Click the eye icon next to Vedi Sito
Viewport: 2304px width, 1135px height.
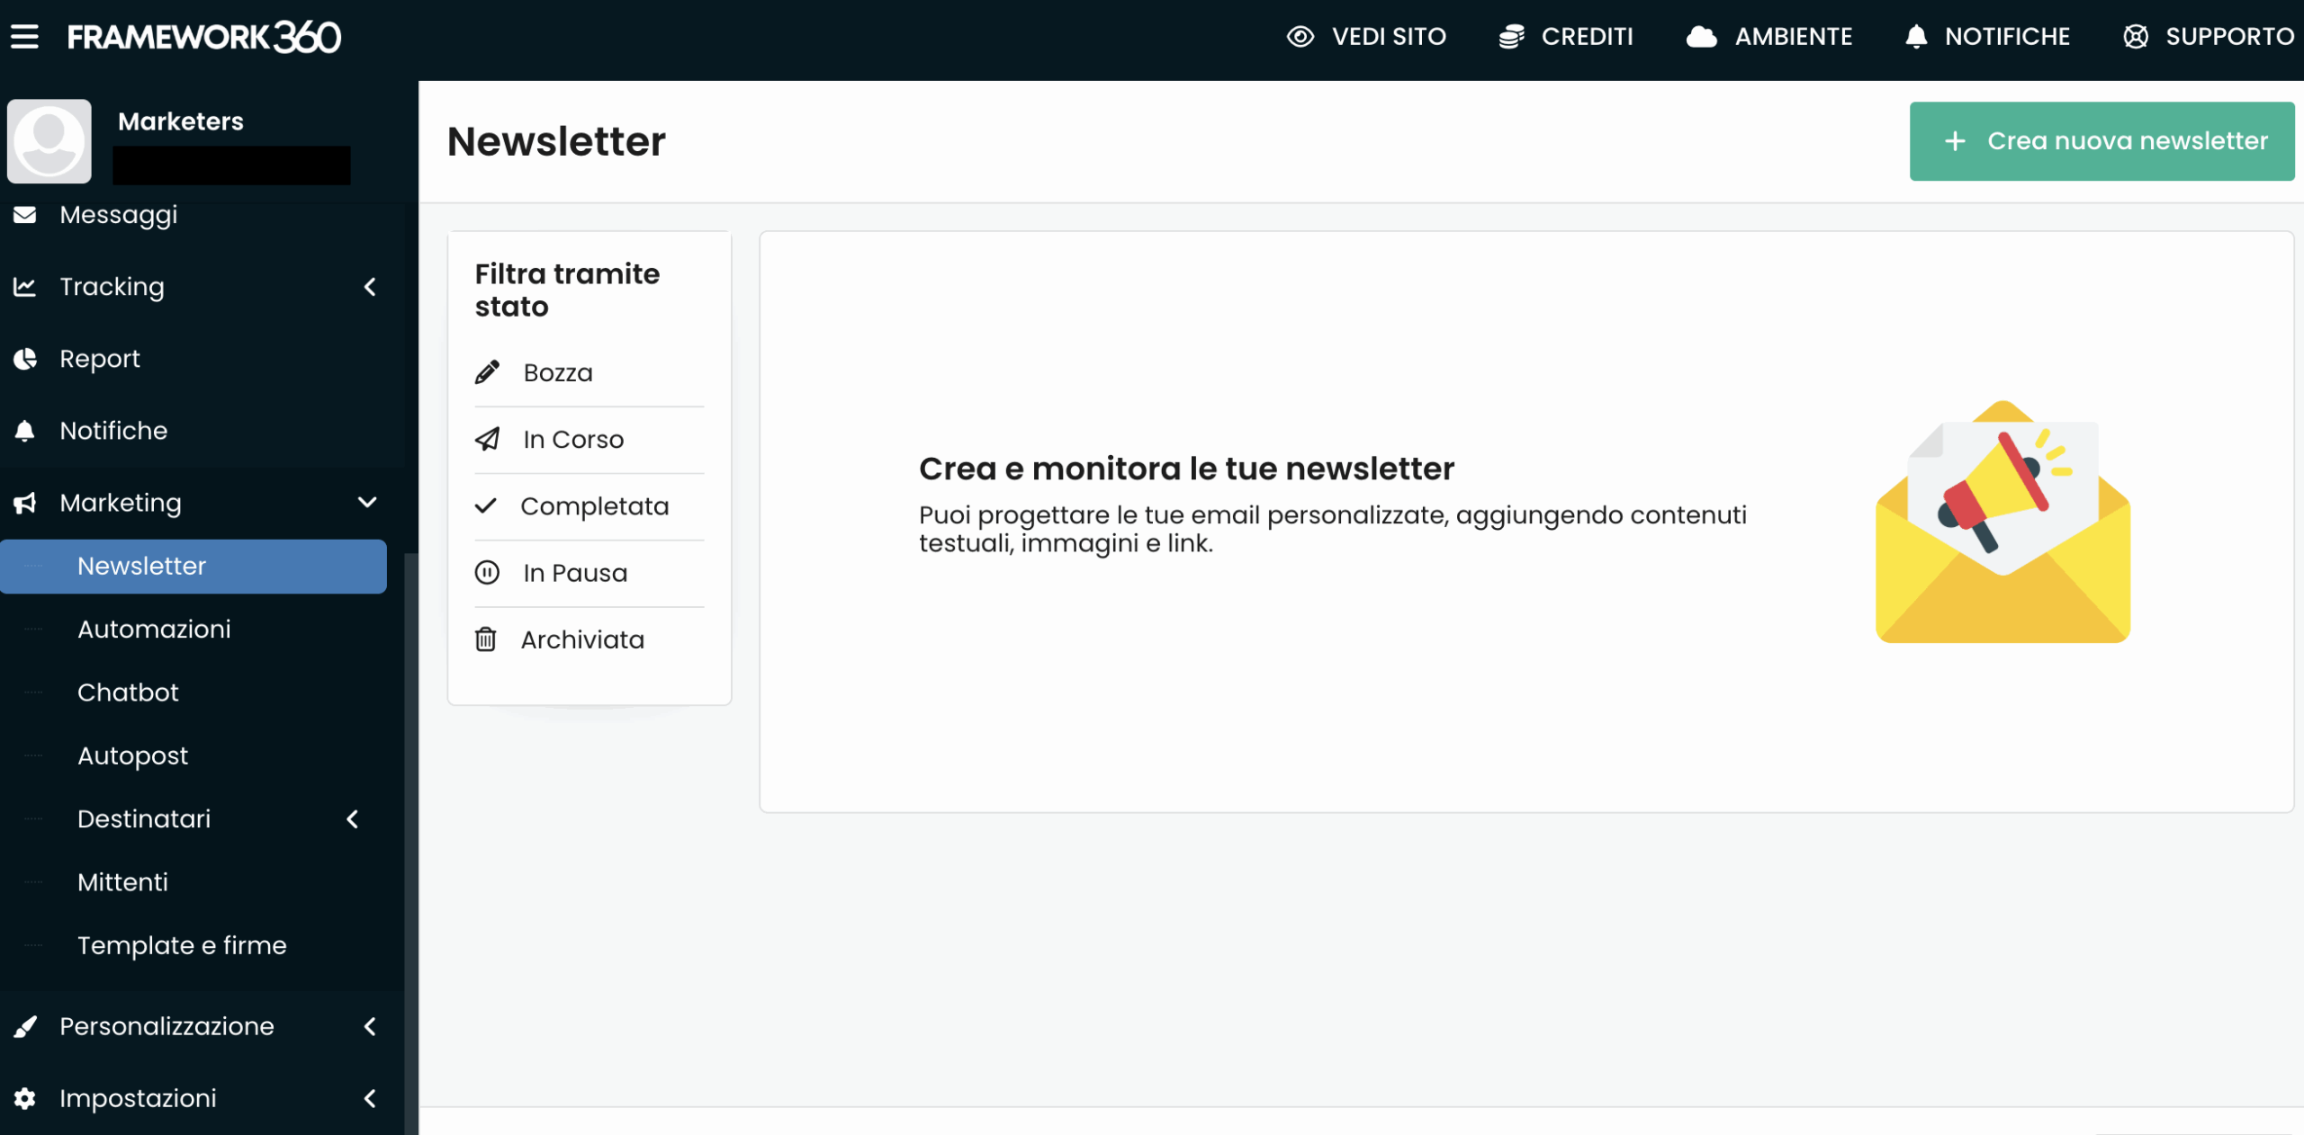tap(1300, 37)
